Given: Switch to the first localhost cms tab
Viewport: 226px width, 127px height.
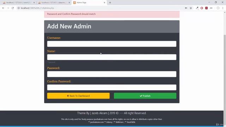Looking at the screenshot, I should point(19,2).
